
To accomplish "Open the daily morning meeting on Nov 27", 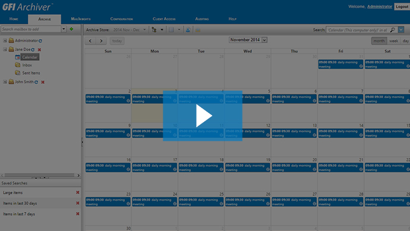I will (x=294, y=202).
